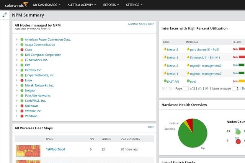Click red status icon next to Unknown

pos(22,106)
